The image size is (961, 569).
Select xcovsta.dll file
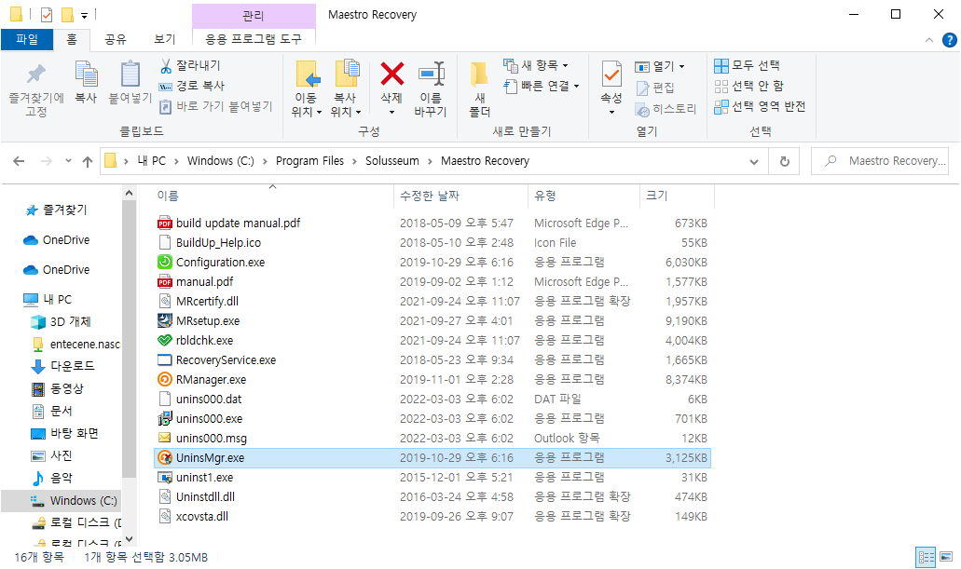(201, 516)
